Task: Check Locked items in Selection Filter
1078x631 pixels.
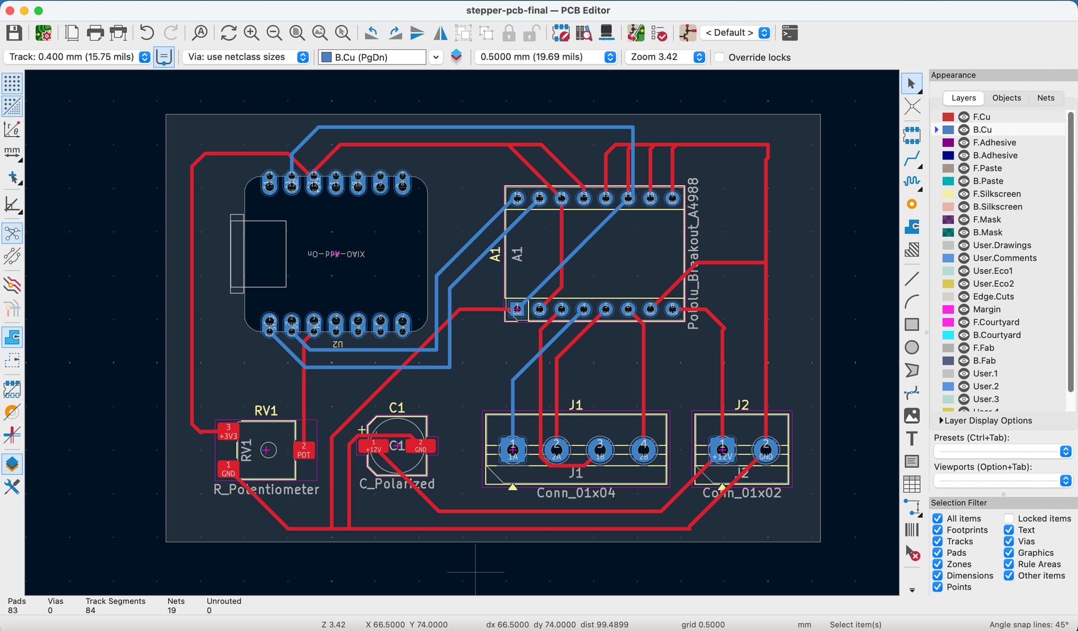Action: click(1009, 518)
